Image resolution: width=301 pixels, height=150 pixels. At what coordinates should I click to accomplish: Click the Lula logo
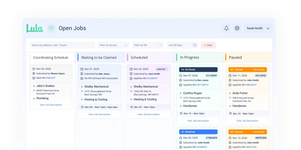coord(35,28)
